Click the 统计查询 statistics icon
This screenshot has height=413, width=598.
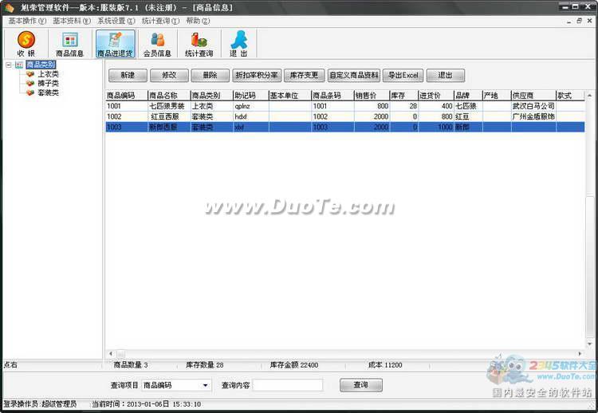point(199,44)
